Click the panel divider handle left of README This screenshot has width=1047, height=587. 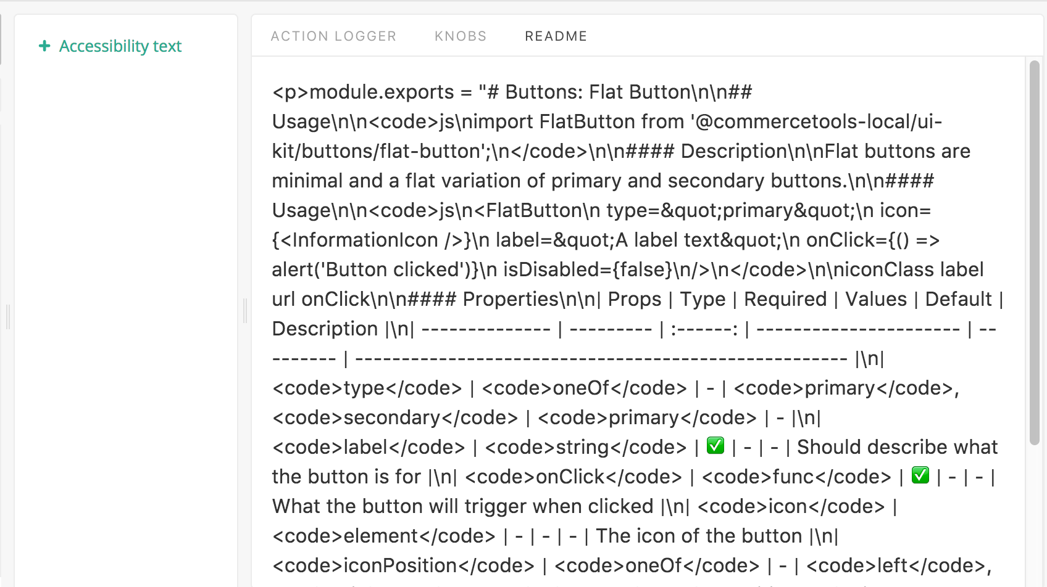coord(245,311)
